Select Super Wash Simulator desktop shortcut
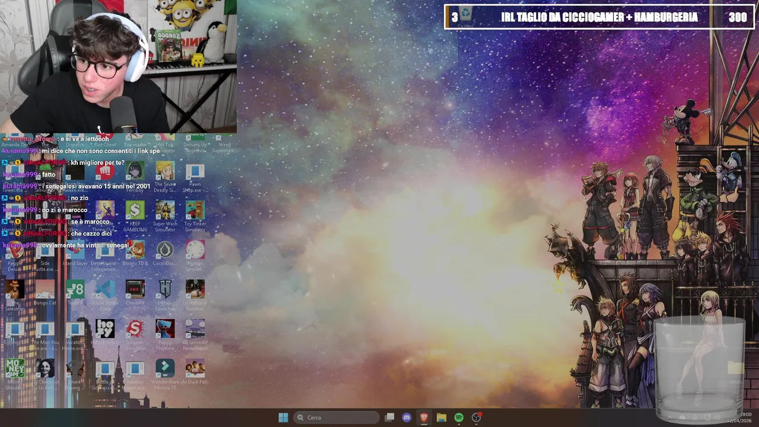The height and width of the screenshot is (427, 759). point(165,217)
